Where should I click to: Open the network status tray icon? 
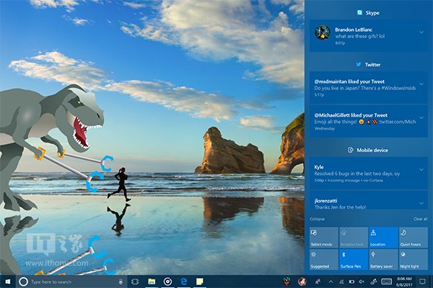341,282
